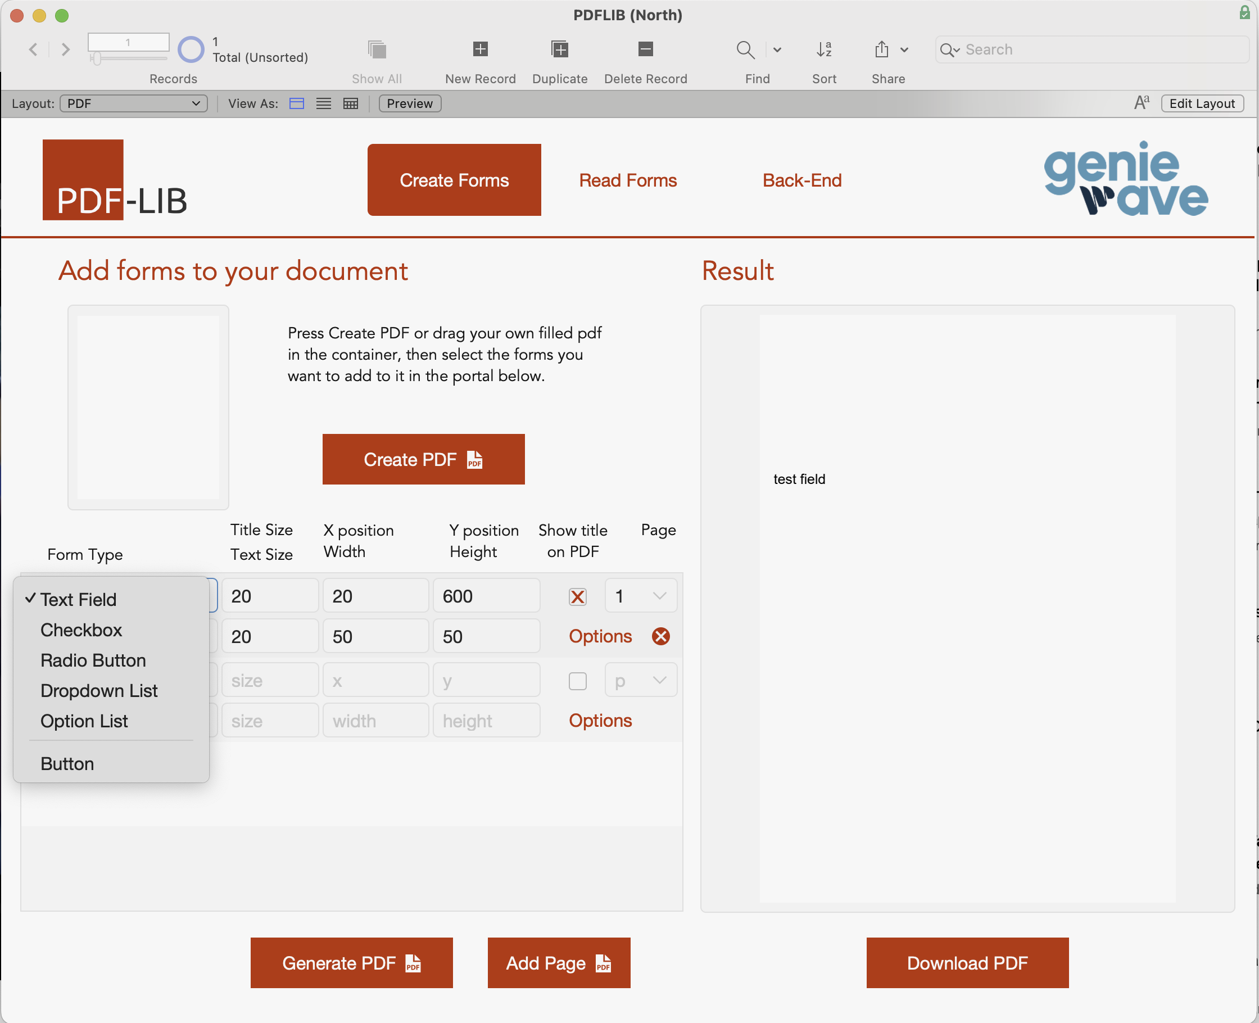
Task: Duplicate the current record
Action: pyautogui.click(x=559, y=49)
